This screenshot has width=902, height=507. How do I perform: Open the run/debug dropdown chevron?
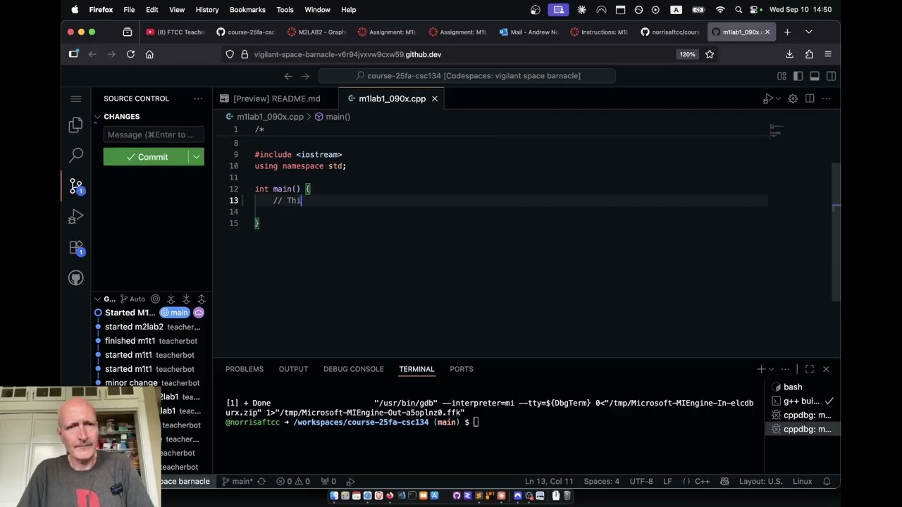(x=778, y=99)
